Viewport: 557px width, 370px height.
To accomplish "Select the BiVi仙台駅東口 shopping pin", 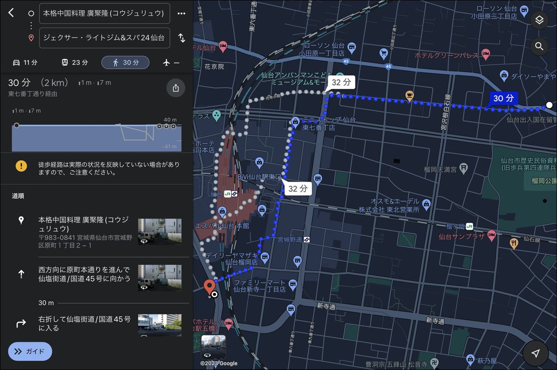I will pyautogui.click(x=259, y=162).
